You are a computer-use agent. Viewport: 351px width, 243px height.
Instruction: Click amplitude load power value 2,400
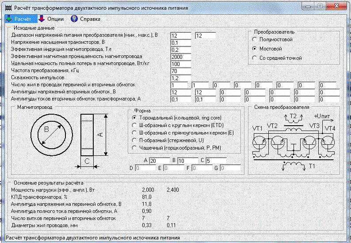coord(173,190)
